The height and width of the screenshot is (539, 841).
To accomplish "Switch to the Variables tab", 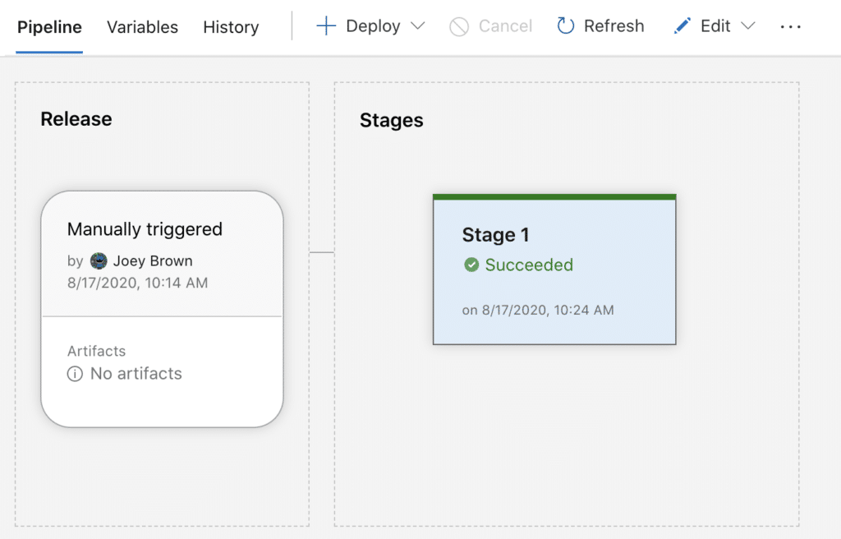I will pyautogui.click(x=142, y=27).
